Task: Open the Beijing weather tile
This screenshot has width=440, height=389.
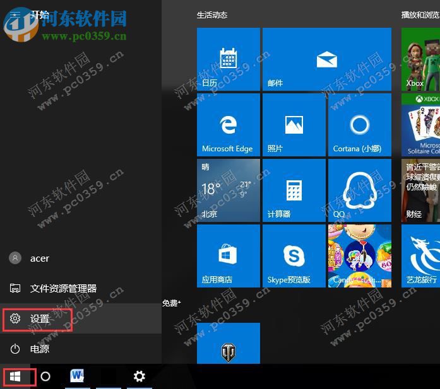Action: [229, 190]
